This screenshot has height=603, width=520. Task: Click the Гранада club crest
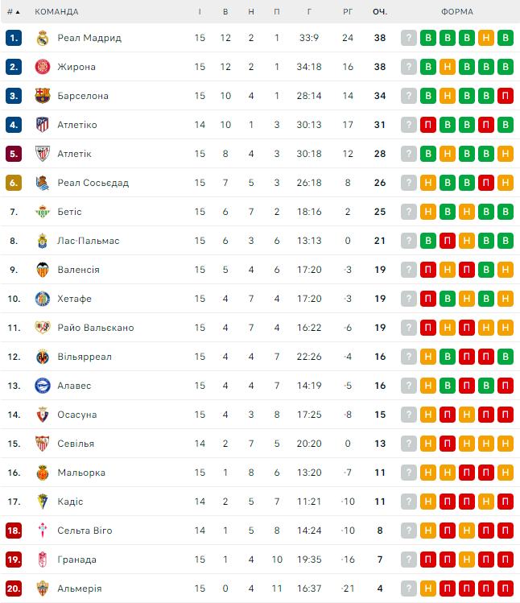[43, 560]
